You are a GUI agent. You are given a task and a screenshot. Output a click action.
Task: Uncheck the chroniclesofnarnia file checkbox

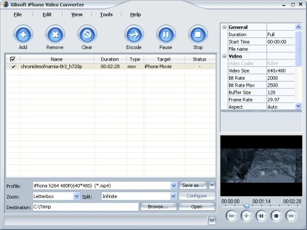14,67
